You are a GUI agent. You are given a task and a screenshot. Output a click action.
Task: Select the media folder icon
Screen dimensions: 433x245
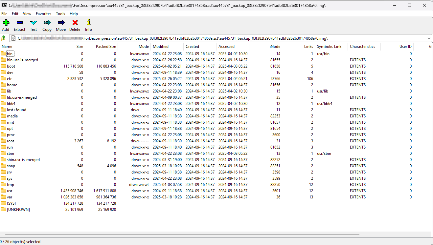click(4, 116)
